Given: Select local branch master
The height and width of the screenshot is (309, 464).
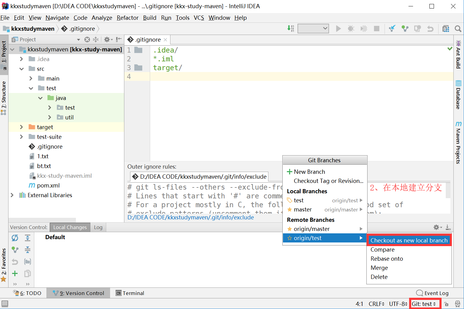Looking at the screenshot, I should (325, 209).
